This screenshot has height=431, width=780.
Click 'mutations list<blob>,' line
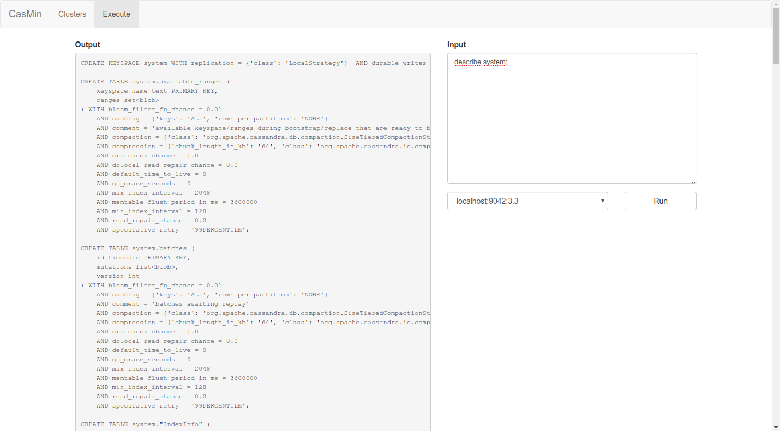click(137, 267)
